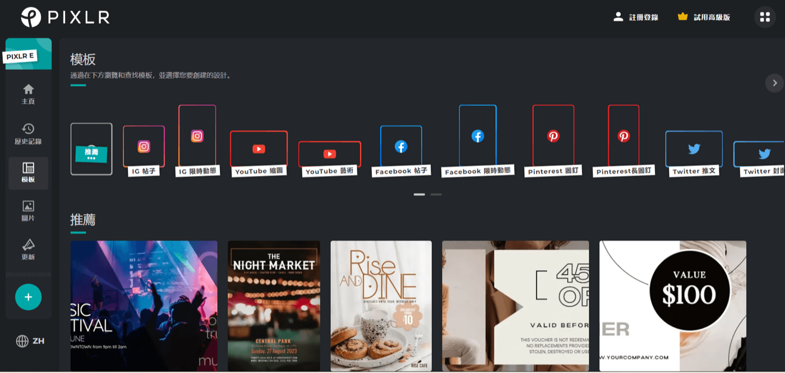Select second carousel page indicator
Image resolution: width=785 pixels, height=373 pixels.
coord(436,194)
